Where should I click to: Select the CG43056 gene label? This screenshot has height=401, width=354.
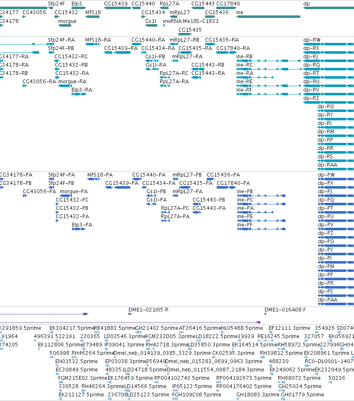tap(34, 12)
